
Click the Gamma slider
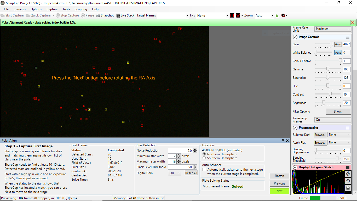point(328,69)
